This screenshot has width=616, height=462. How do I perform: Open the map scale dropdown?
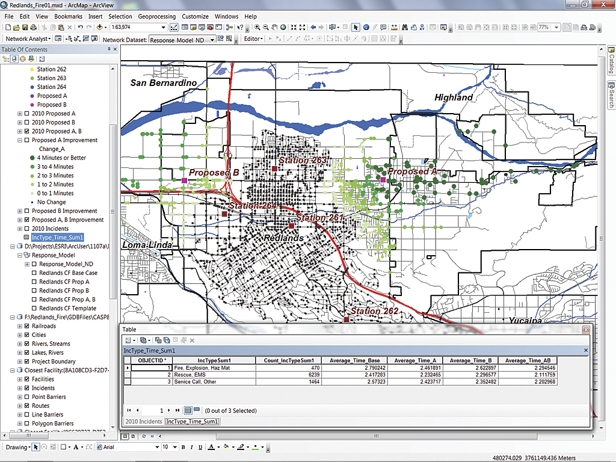point(164,28)
